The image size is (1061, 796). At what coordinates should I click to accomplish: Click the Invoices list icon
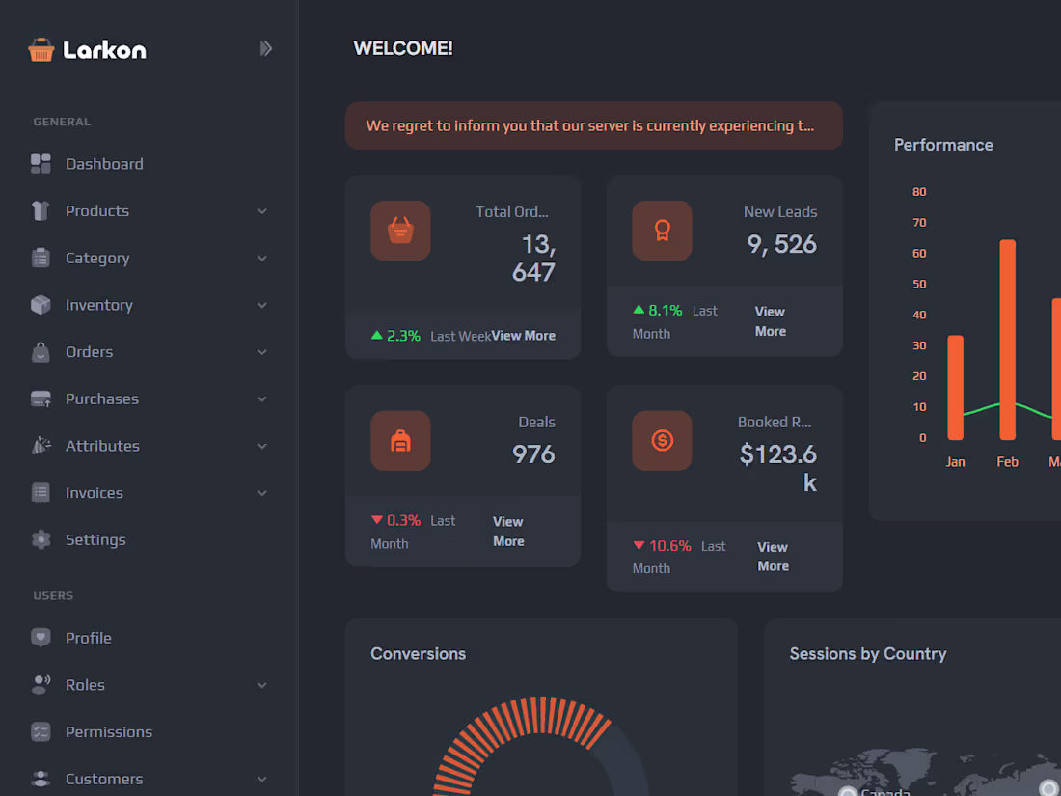[x=41, y=492]
